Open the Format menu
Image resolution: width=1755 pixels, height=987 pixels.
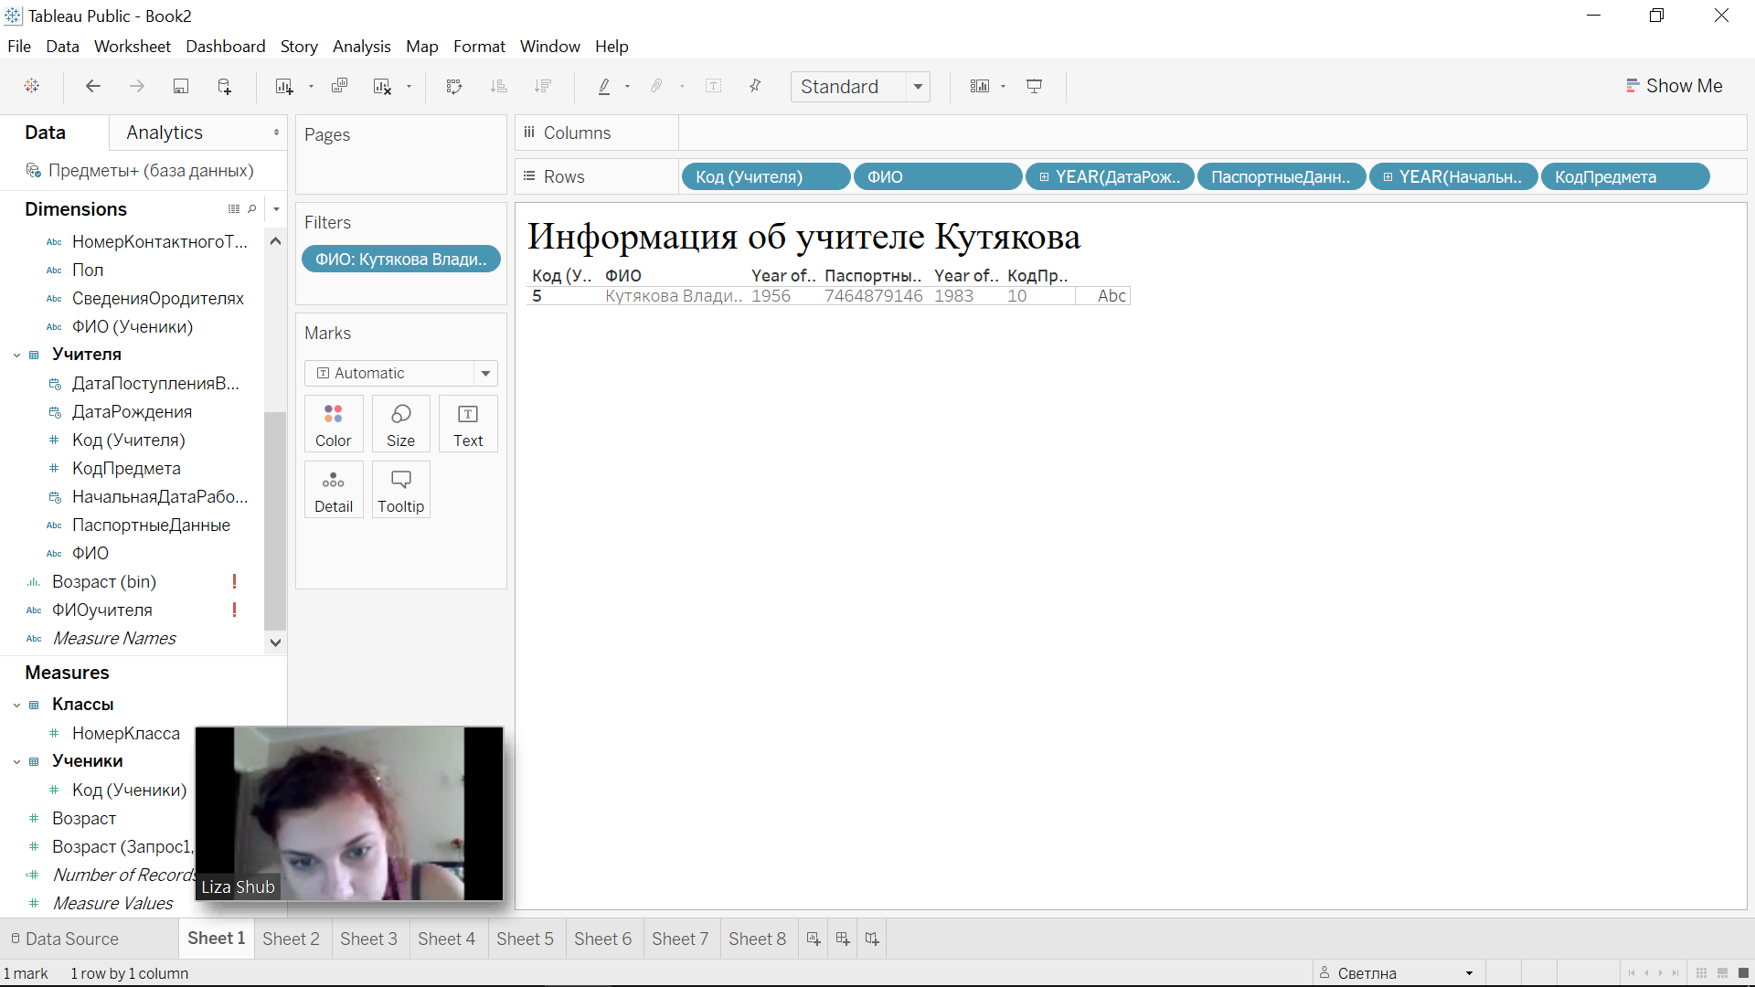pos(479,46)
